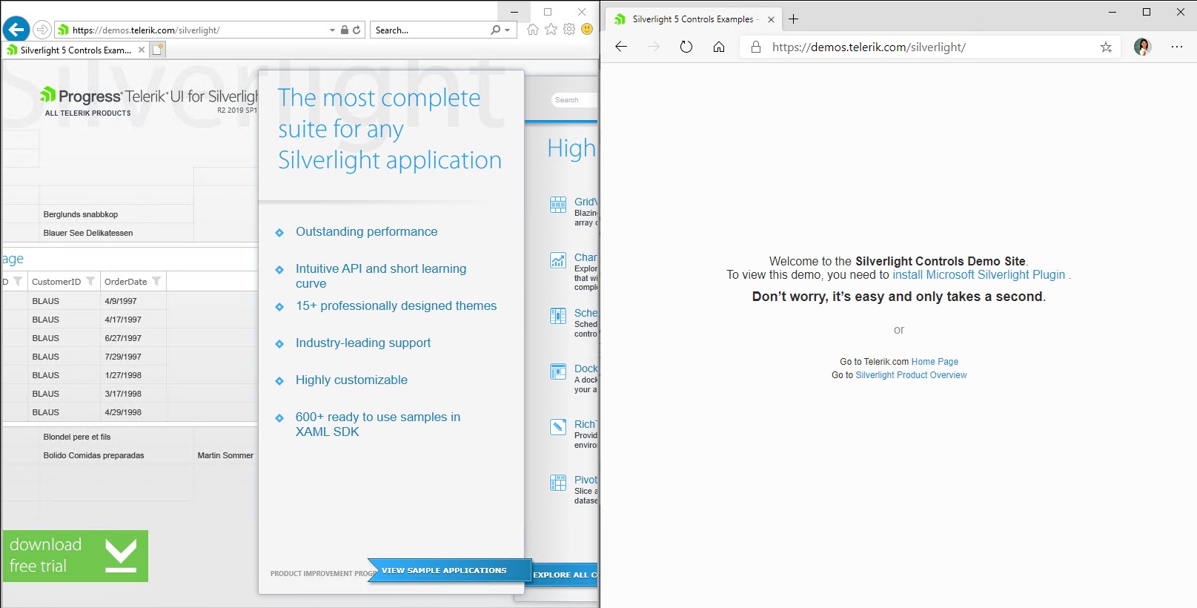Click download free trial button
The height and width of the screenshot is (608, 1197).
(76, 556)
